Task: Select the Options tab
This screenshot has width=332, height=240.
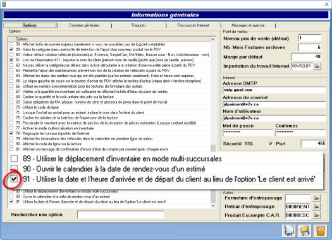Action: 30,25
